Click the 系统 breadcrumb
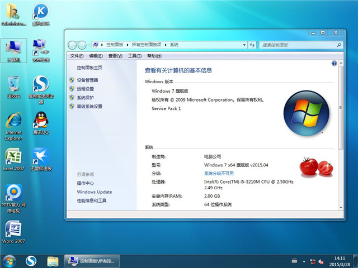 [x=174, y=45]
